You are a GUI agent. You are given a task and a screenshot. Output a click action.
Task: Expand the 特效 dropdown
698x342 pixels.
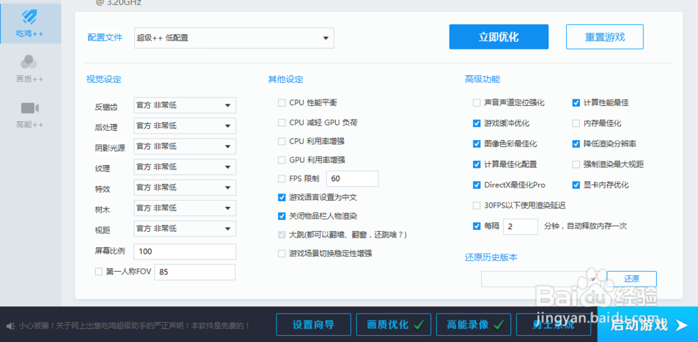(185, 188)
